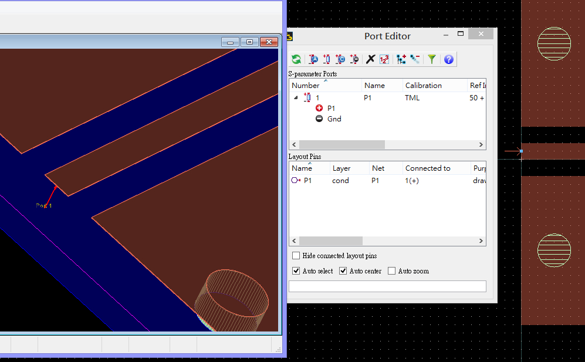Click the create new port icon
Image resolution: width=585 pixels, height=362 pixels.
(326, 59)
